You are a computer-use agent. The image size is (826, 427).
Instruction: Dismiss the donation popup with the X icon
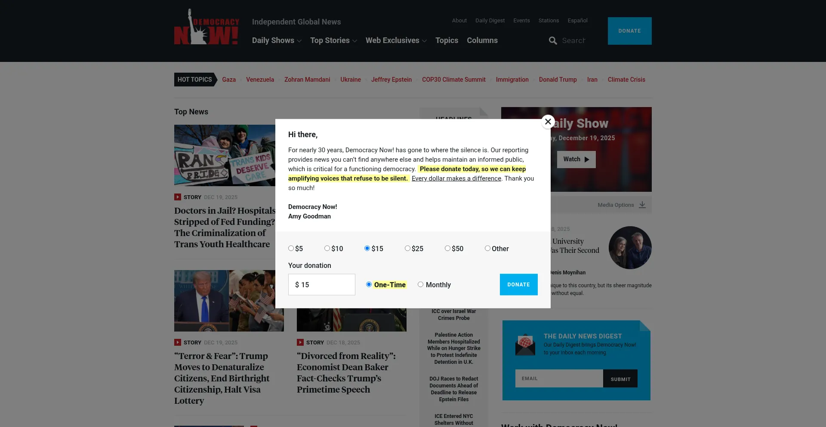(x=548, y=122)
